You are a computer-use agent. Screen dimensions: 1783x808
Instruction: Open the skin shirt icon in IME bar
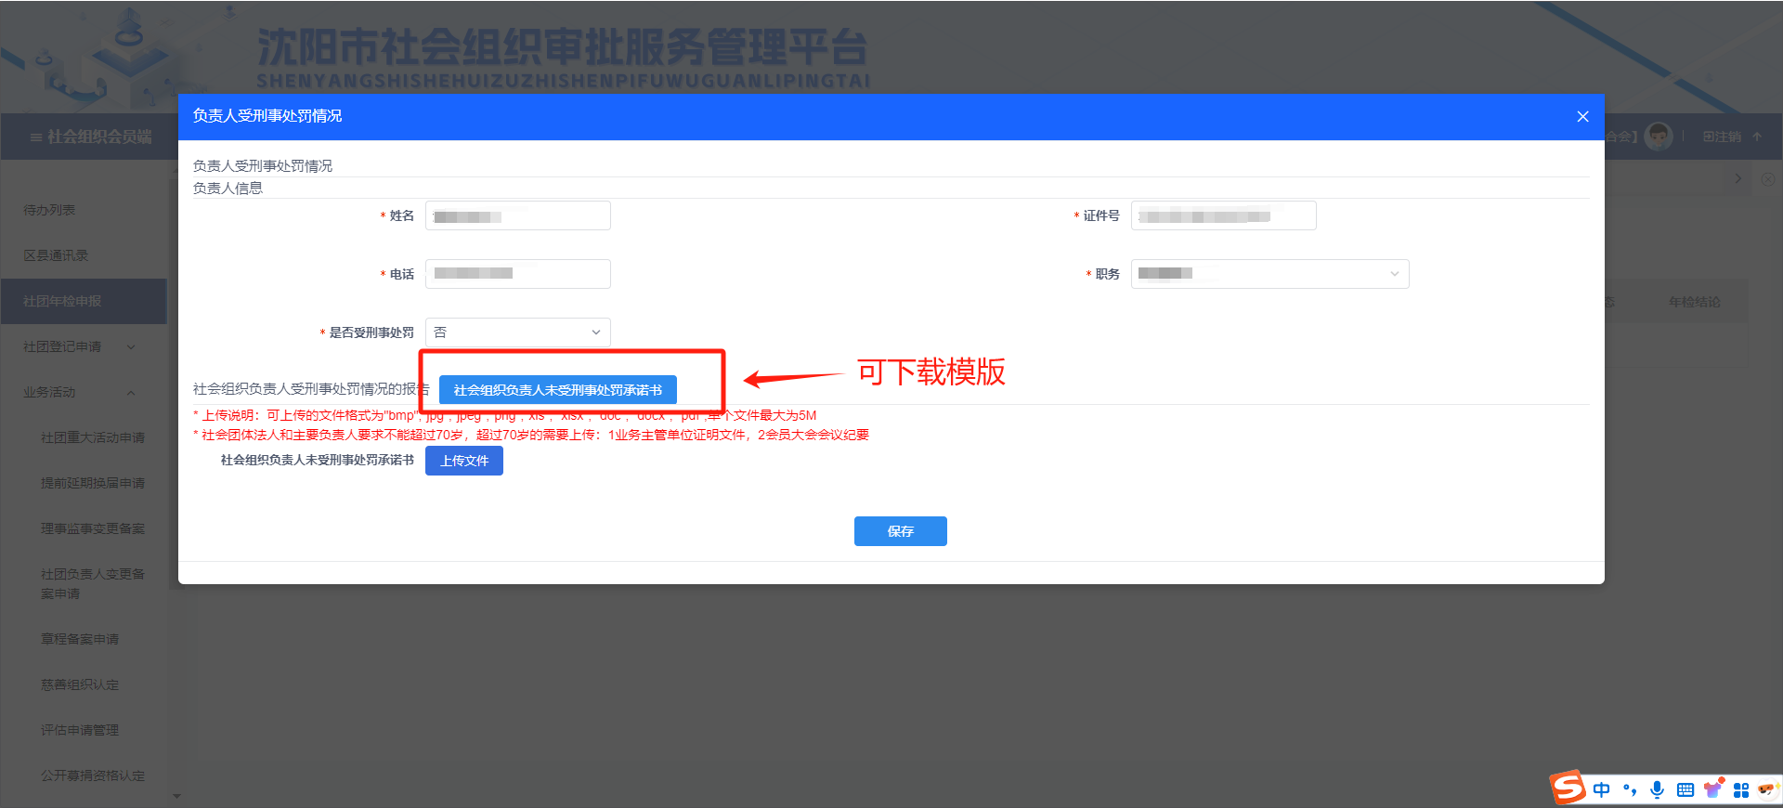[1713, 788]
